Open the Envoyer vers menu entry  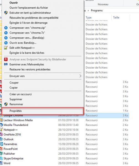[43, 76]
